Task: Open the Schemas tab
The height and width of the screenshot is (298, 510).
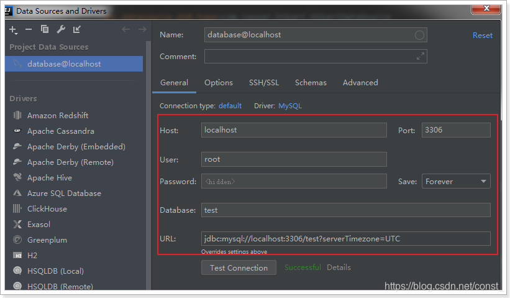Action: click(311, 83)
